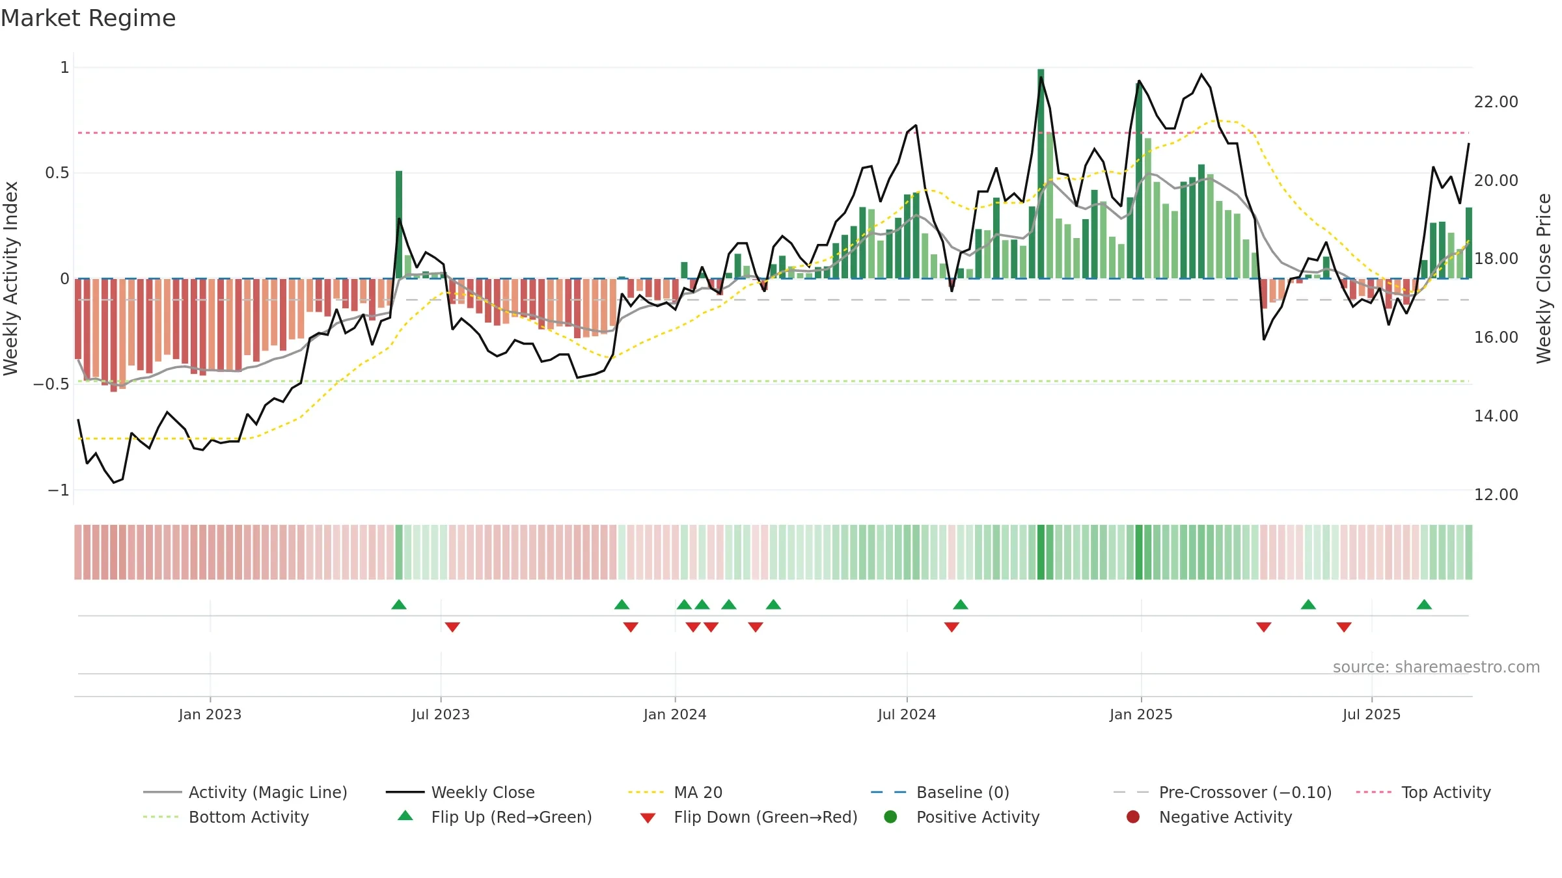
Task: Click the 20.00 price axis tick
Action: (x=1496, y=180)
